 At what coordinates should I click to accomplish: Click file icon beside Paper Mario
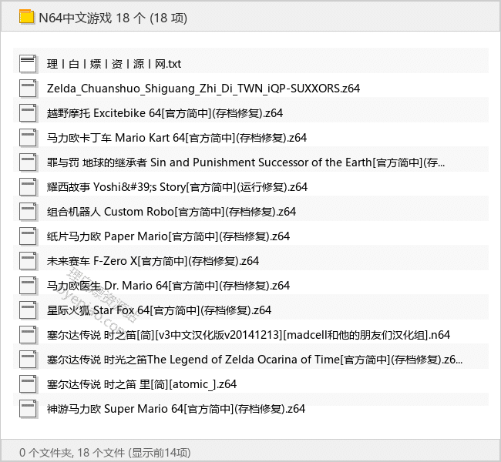point(28,236)
